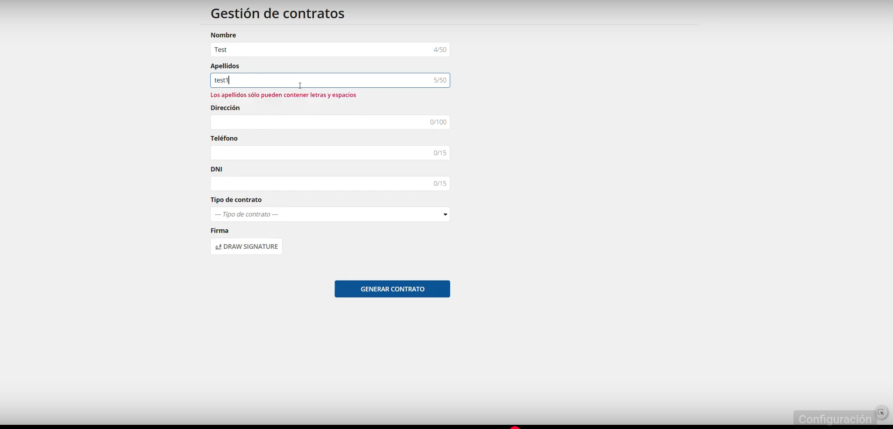This screenshot has height=429, width=893.
Task: Click into the Apellidos field with test1
Action: [x=322, y=80]
